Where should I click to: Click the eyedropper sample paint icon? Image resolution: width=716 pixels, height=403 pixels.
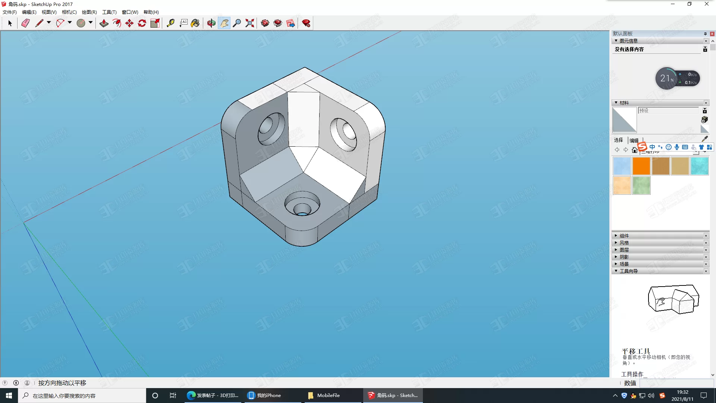704,139
